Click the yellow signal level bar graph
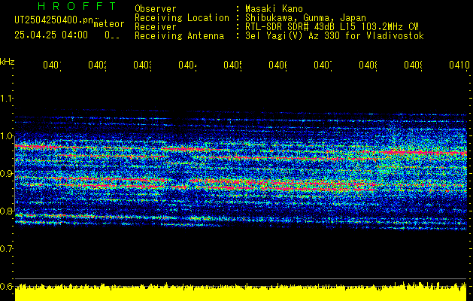The height and width of the screenshot is (301, 473). [241, 292]
